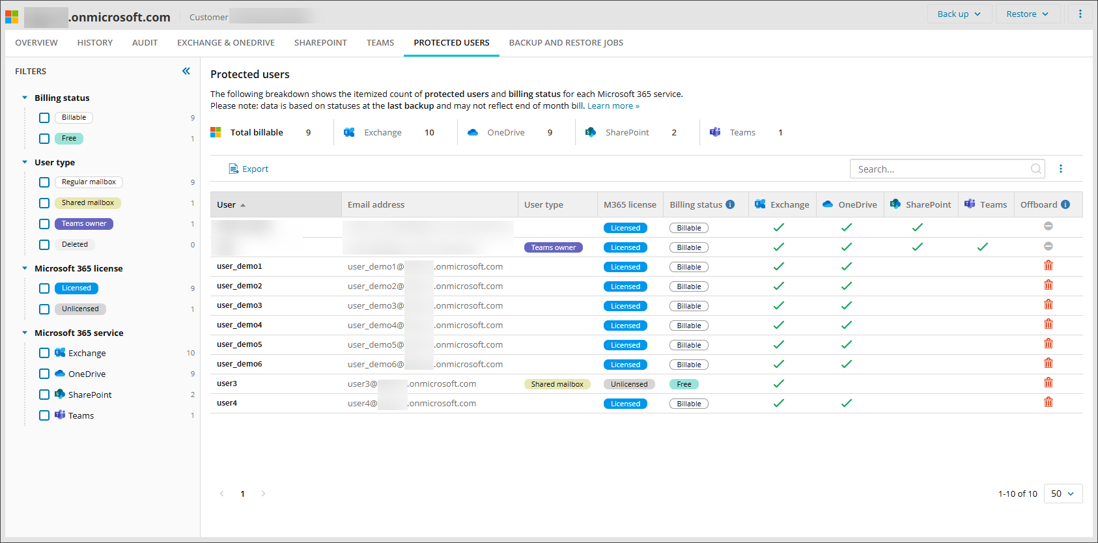The image size is (1098, 543).
Task: Delete user4 via red trash icon
Action: pos(1049,402)
